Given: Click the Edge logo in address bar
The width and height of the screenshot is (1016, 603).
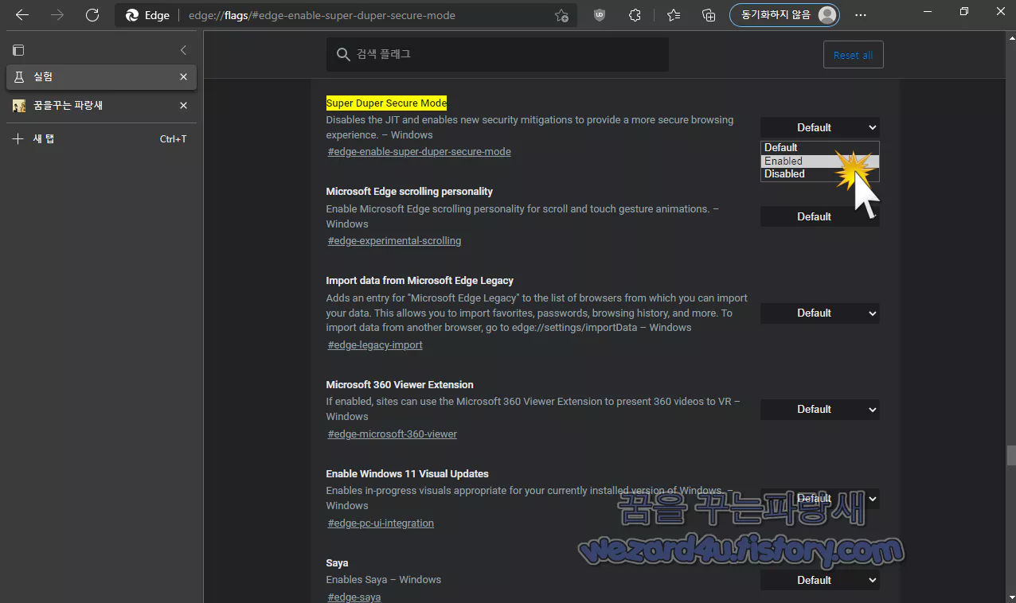Looking at the screenshot, I should click(x=132, y=15).
